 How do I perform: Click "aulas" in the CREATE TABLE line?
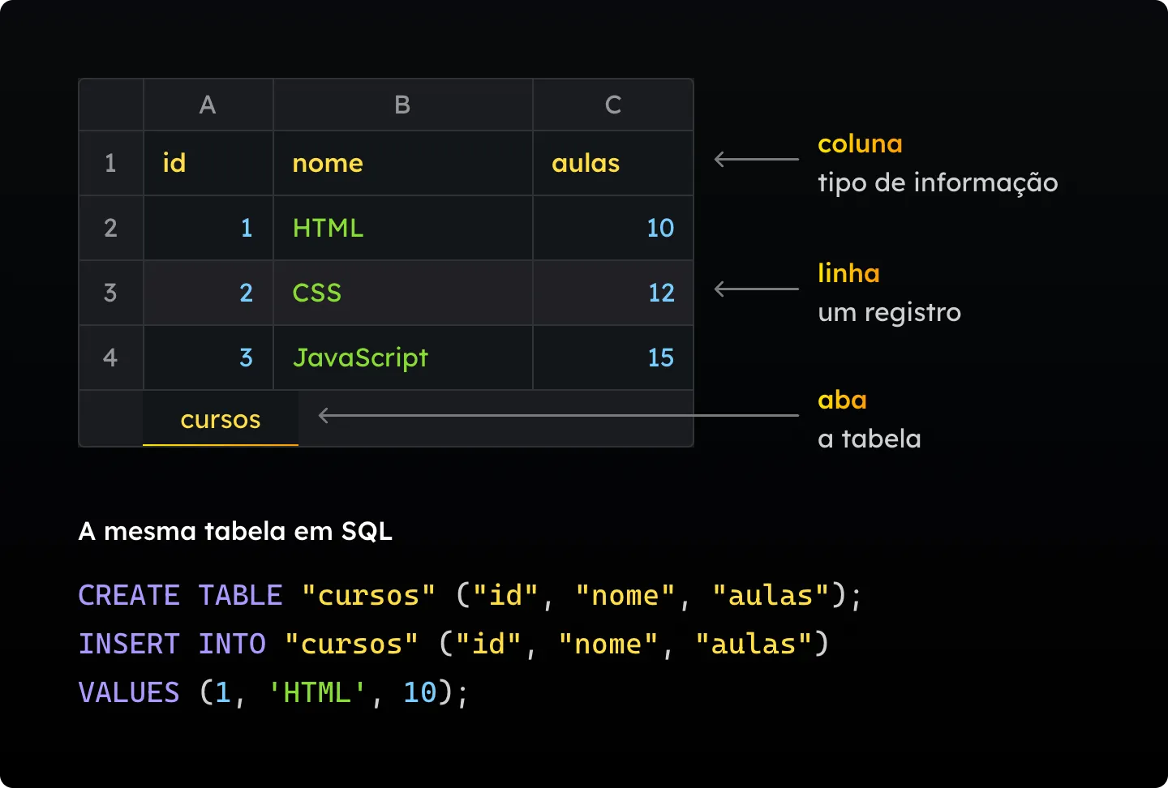tap(771, 595)
